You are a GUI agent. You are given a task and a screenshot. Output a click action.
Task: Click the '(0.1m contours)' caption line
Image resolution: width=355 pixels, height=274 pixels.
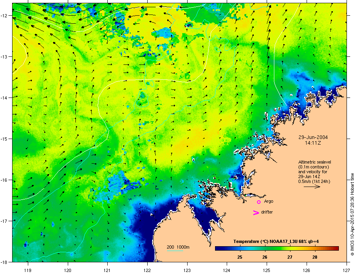coord(313,167)
